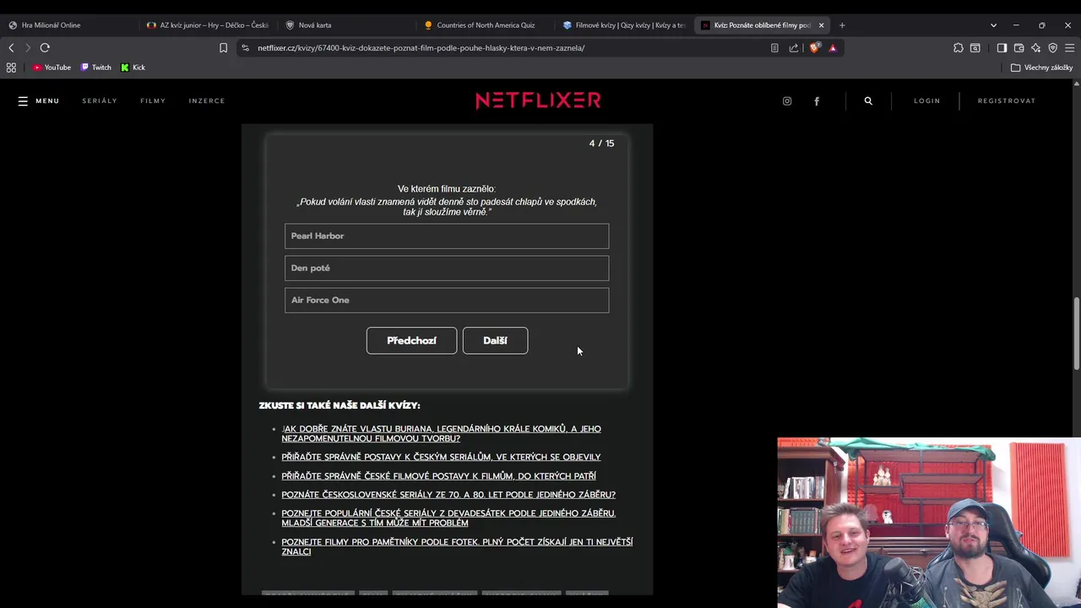Open quiz české filmové postavy k filmům
Screen dimensions: 1081x608
pos(438,475)
